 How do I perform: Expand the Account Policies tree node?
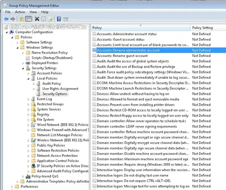coord(28,73)
